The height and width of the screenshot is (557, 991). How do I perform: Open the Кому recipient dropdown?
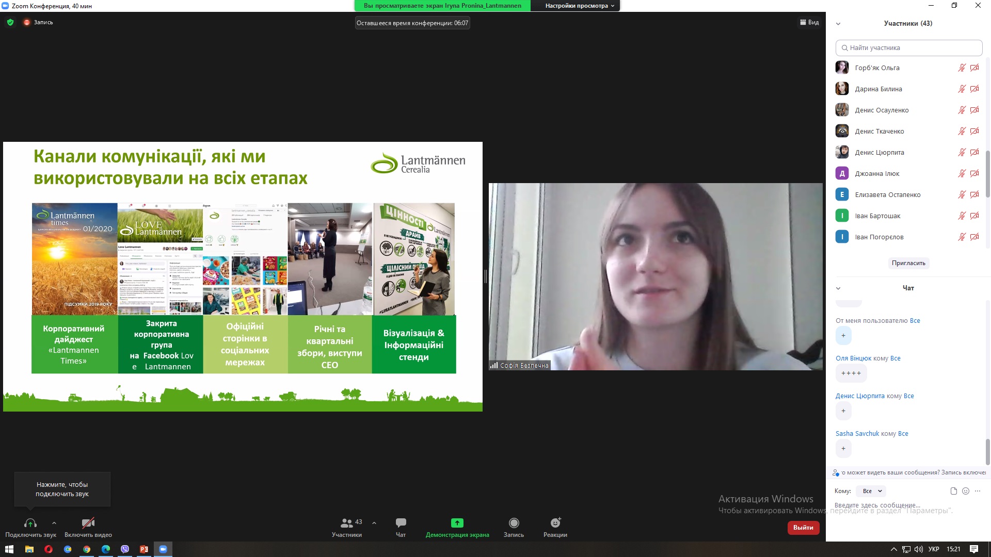pyautogui.click(x=871, y=491)
